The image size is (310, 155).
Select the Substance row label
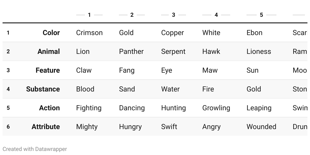[43, 89]
